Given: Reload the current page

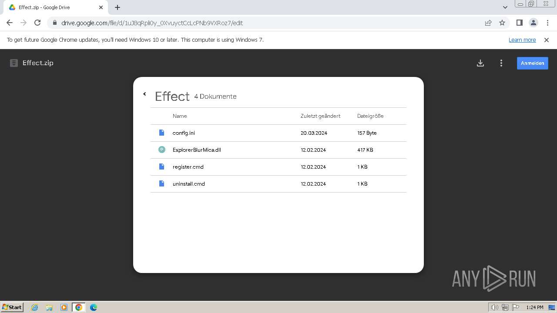Looking at the screenshot, I should [x=37, y=23].
